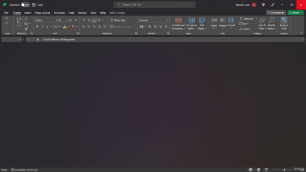
Task: Open the Sort & Filter dropdown
Action: click(262, 23)
